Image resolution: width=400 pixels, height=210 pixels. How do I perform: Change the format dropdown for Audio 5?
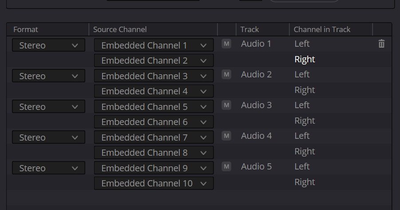click(48, 168)
